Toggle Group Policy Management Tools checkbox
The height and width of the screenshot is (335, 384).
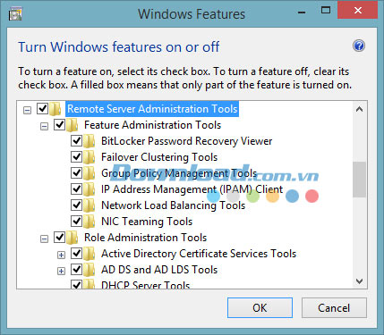pos(76,172)
